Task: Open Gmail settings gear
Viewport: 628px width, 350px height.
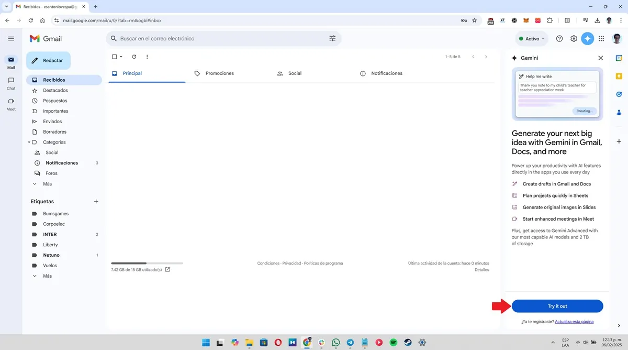Action: 574,39
